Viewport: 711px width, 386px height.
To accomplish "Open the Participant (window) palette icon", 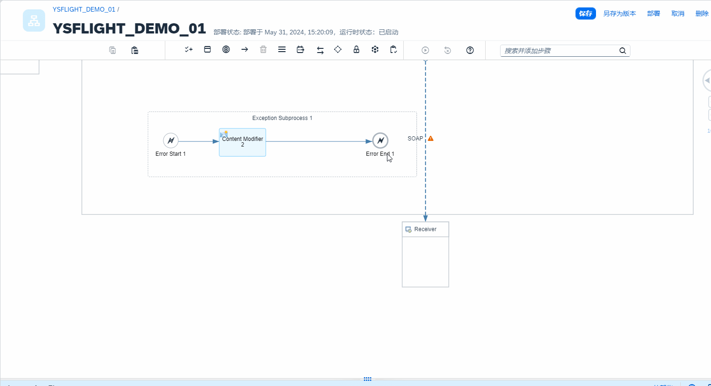I will [x=208, y=50].
